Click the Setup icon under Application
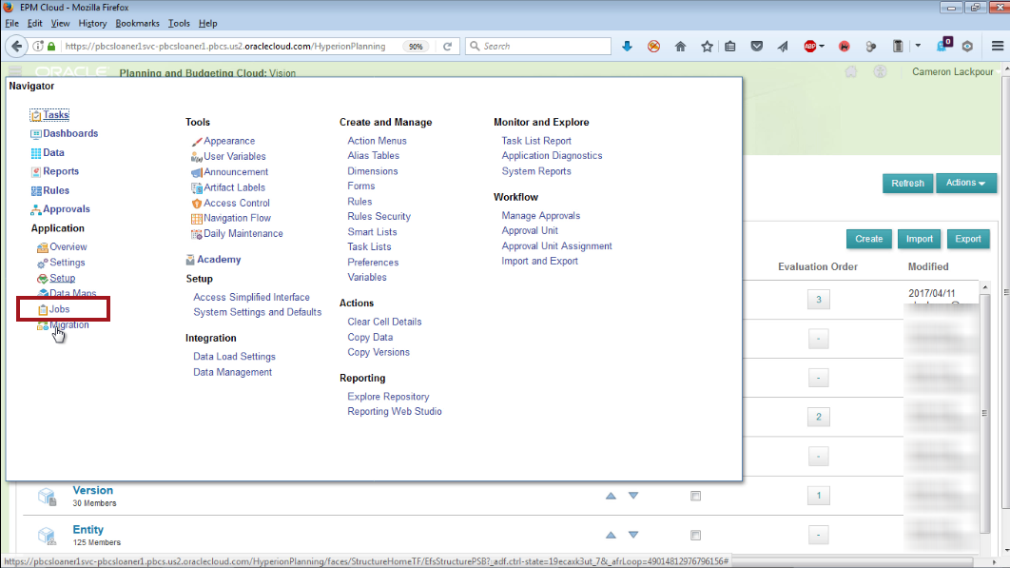This screenshot has height=568, width=1010. (x=43, y=279)
